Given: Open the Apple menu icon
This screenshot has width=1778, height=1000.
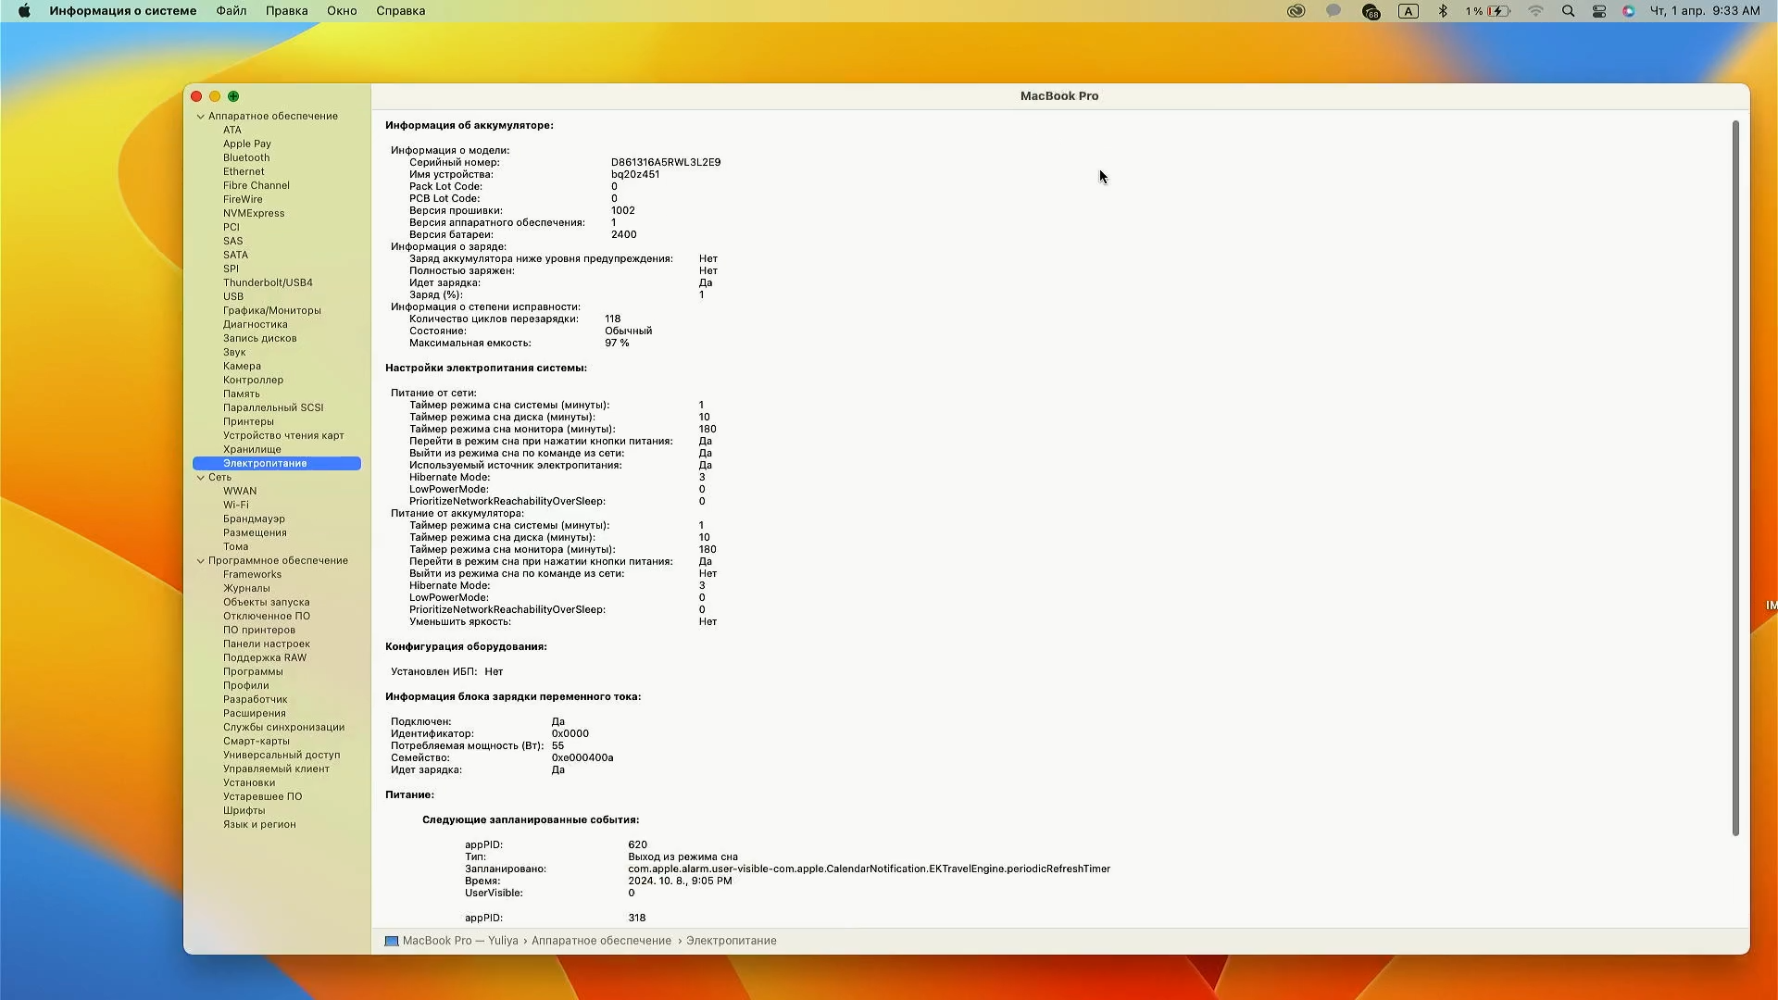Looking at the screenshot, I should (x=24, y=11).
